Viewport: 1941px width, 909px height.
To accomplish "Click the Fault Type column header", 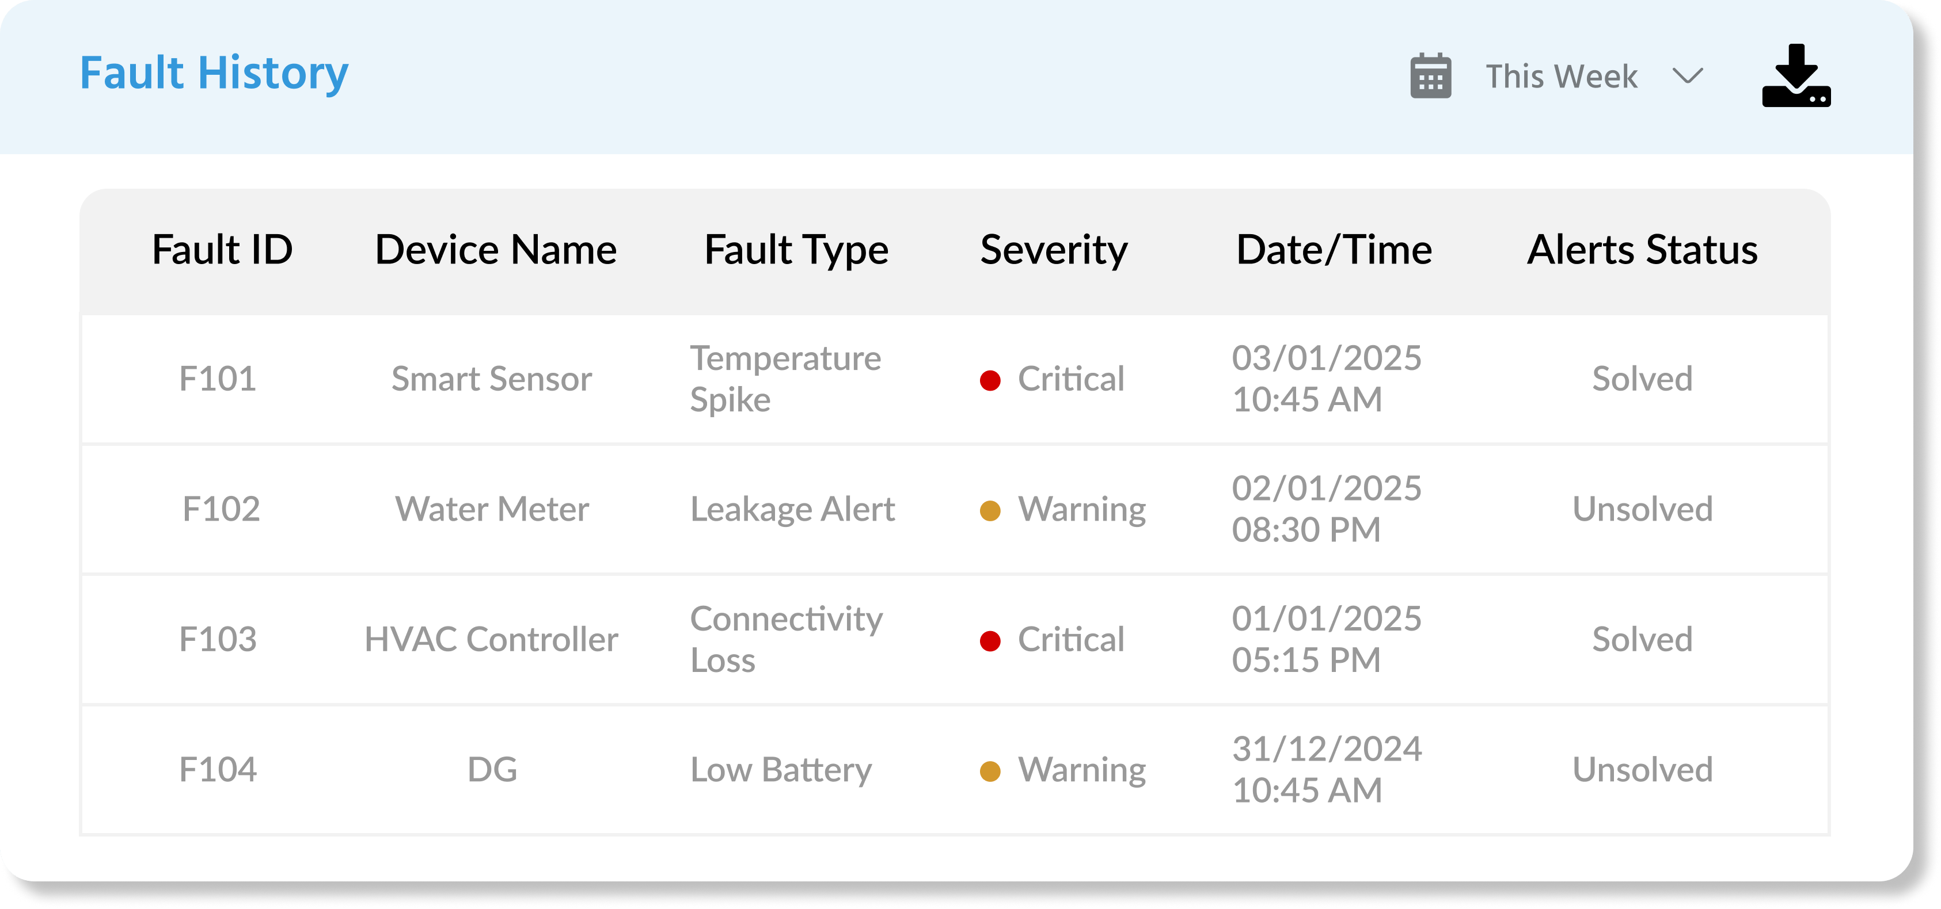I will (796, 250).
